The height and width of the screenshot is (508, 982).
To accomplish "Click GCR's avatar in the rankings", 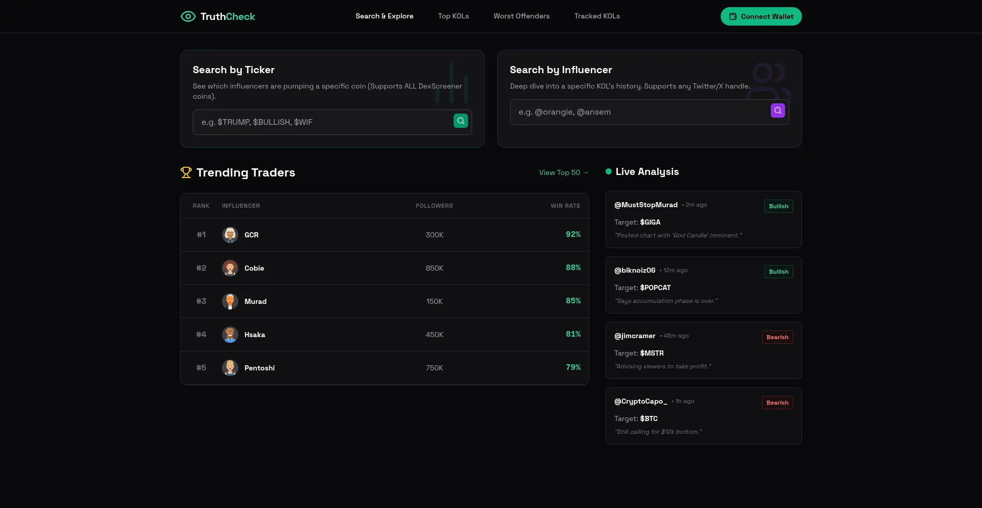I will (x=230, y=235).
